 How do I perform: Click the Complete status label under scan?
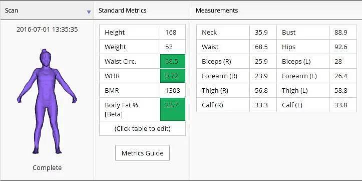pyautogui.click(x=47, y=168)
